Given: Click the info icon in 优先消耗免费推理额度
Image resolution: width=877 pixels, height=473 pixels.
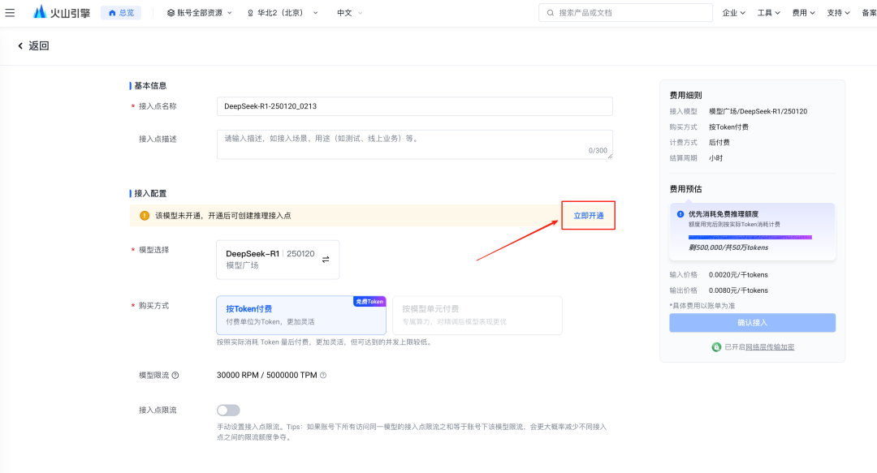Looking at the screenshot, I should 680,214.
